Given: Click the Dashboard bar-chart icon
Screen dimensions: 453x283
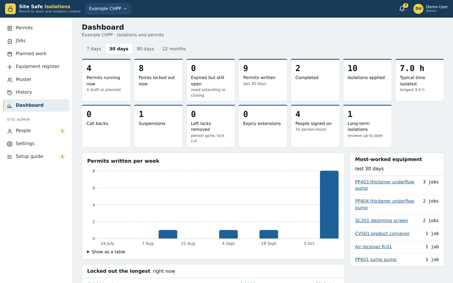Looking at the screenshot, I should pyautogui.click(x=10, y=106).
